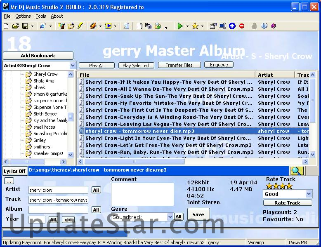Viewport: 321px width, 247px height.
Task: Open a file using the open-folder toolbar icon
Action: (x=16, y=26)
